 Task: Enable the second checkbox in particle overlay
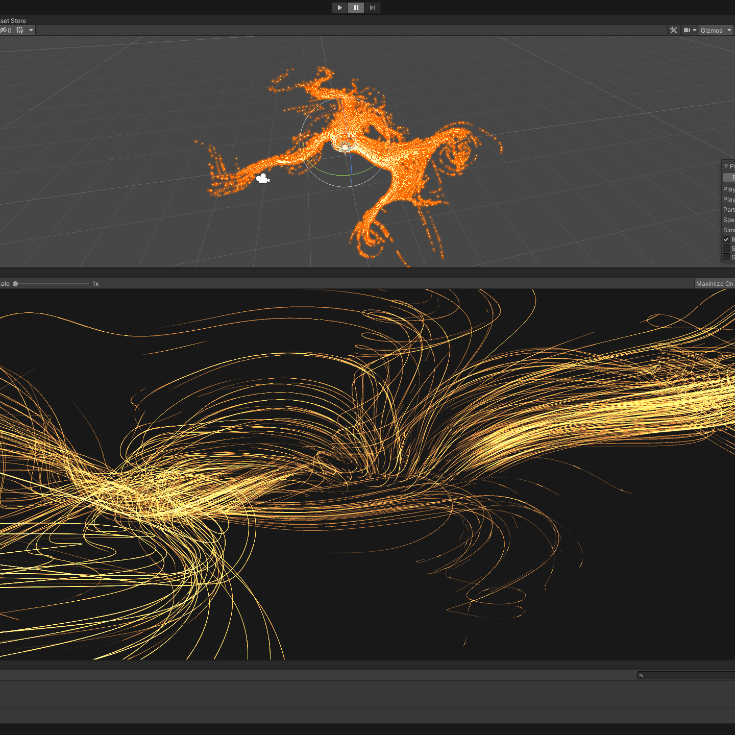click(726, 249)
